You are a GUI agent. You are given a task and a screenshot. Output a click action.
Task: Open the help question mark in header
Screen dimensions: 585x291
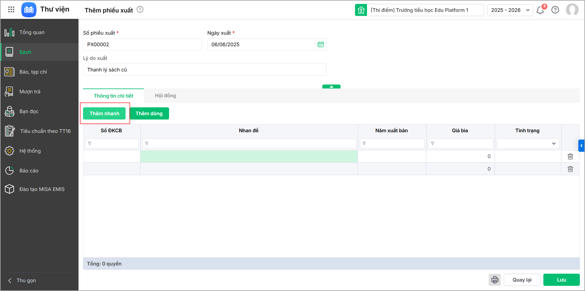coord(555,10)
